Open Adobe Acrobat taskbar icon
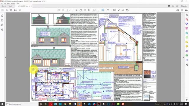Viewport: 189px width, 106px height. [99, 104]
